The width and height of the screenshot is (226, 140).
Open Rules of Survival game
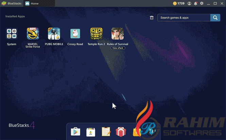pos(118,34)
